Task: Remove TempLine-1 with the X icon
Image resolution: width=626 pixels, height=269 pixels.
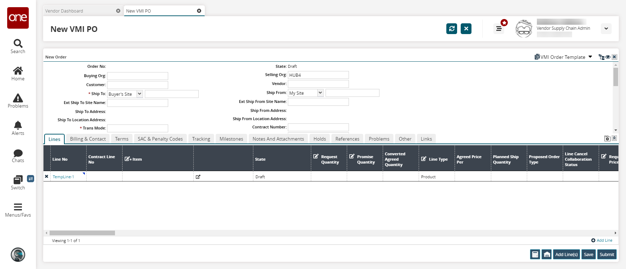Action: point(46,176)
